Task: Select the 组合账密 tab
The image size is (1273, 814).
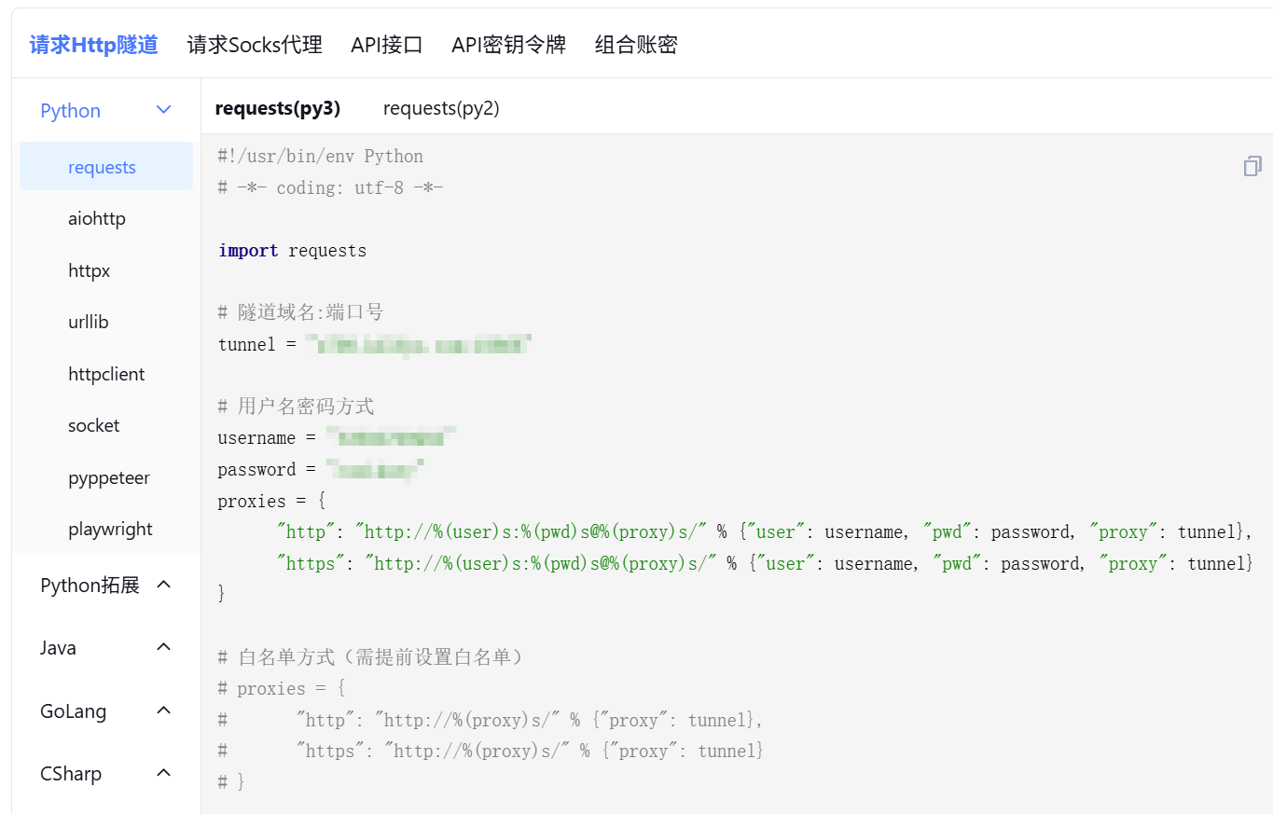Action: [636, 45]
